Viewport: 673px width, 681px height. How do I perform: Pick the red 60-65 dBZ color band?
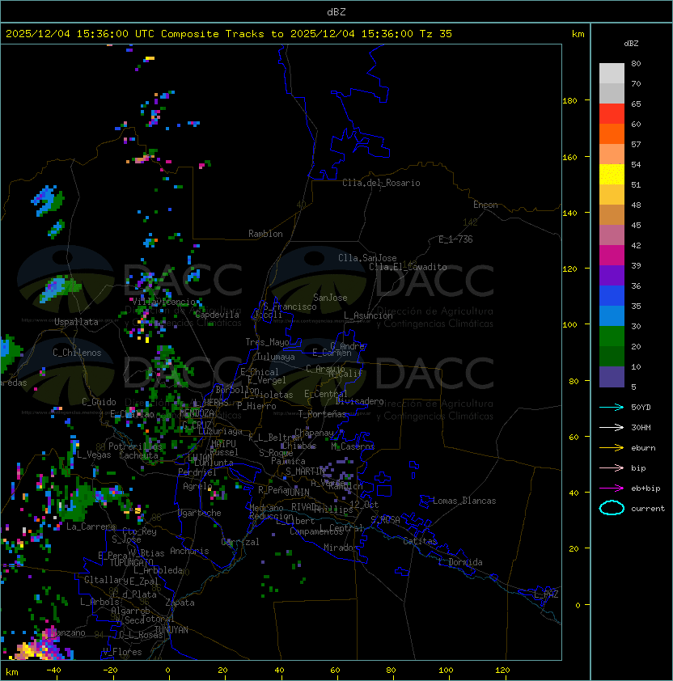tap(612, 114)
